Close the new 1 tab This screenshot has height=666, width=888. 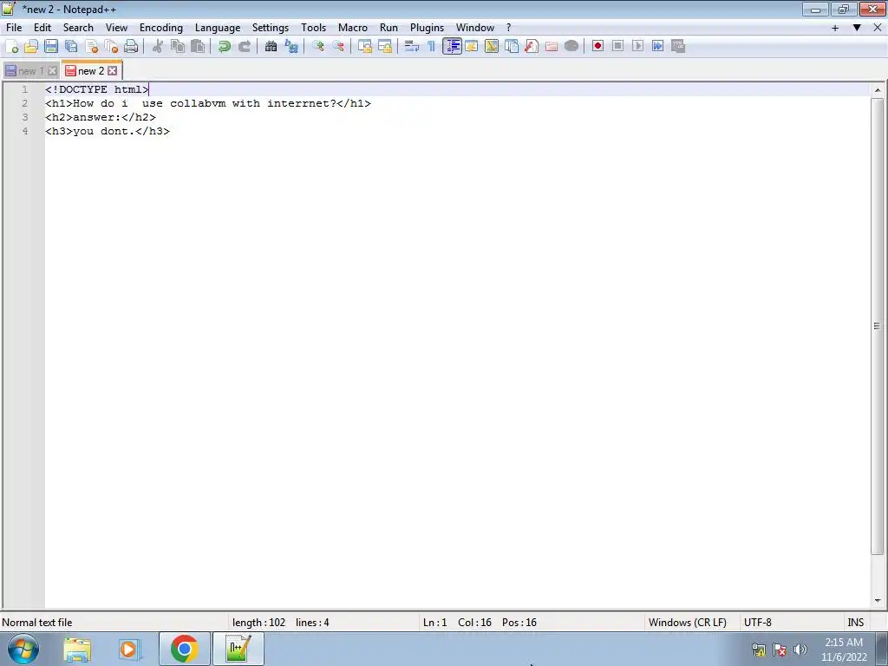point(53,71)
